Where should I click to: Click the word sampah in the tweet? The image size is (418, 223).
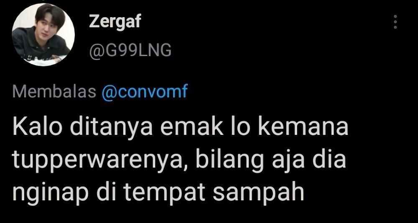point(258,193)
